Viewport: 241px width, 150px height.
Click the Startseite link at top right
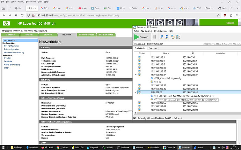click(230, 22)
